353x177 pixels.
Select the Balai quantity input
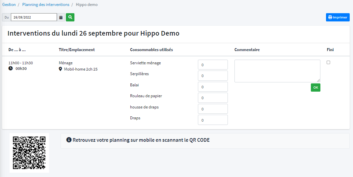[213, 87]
